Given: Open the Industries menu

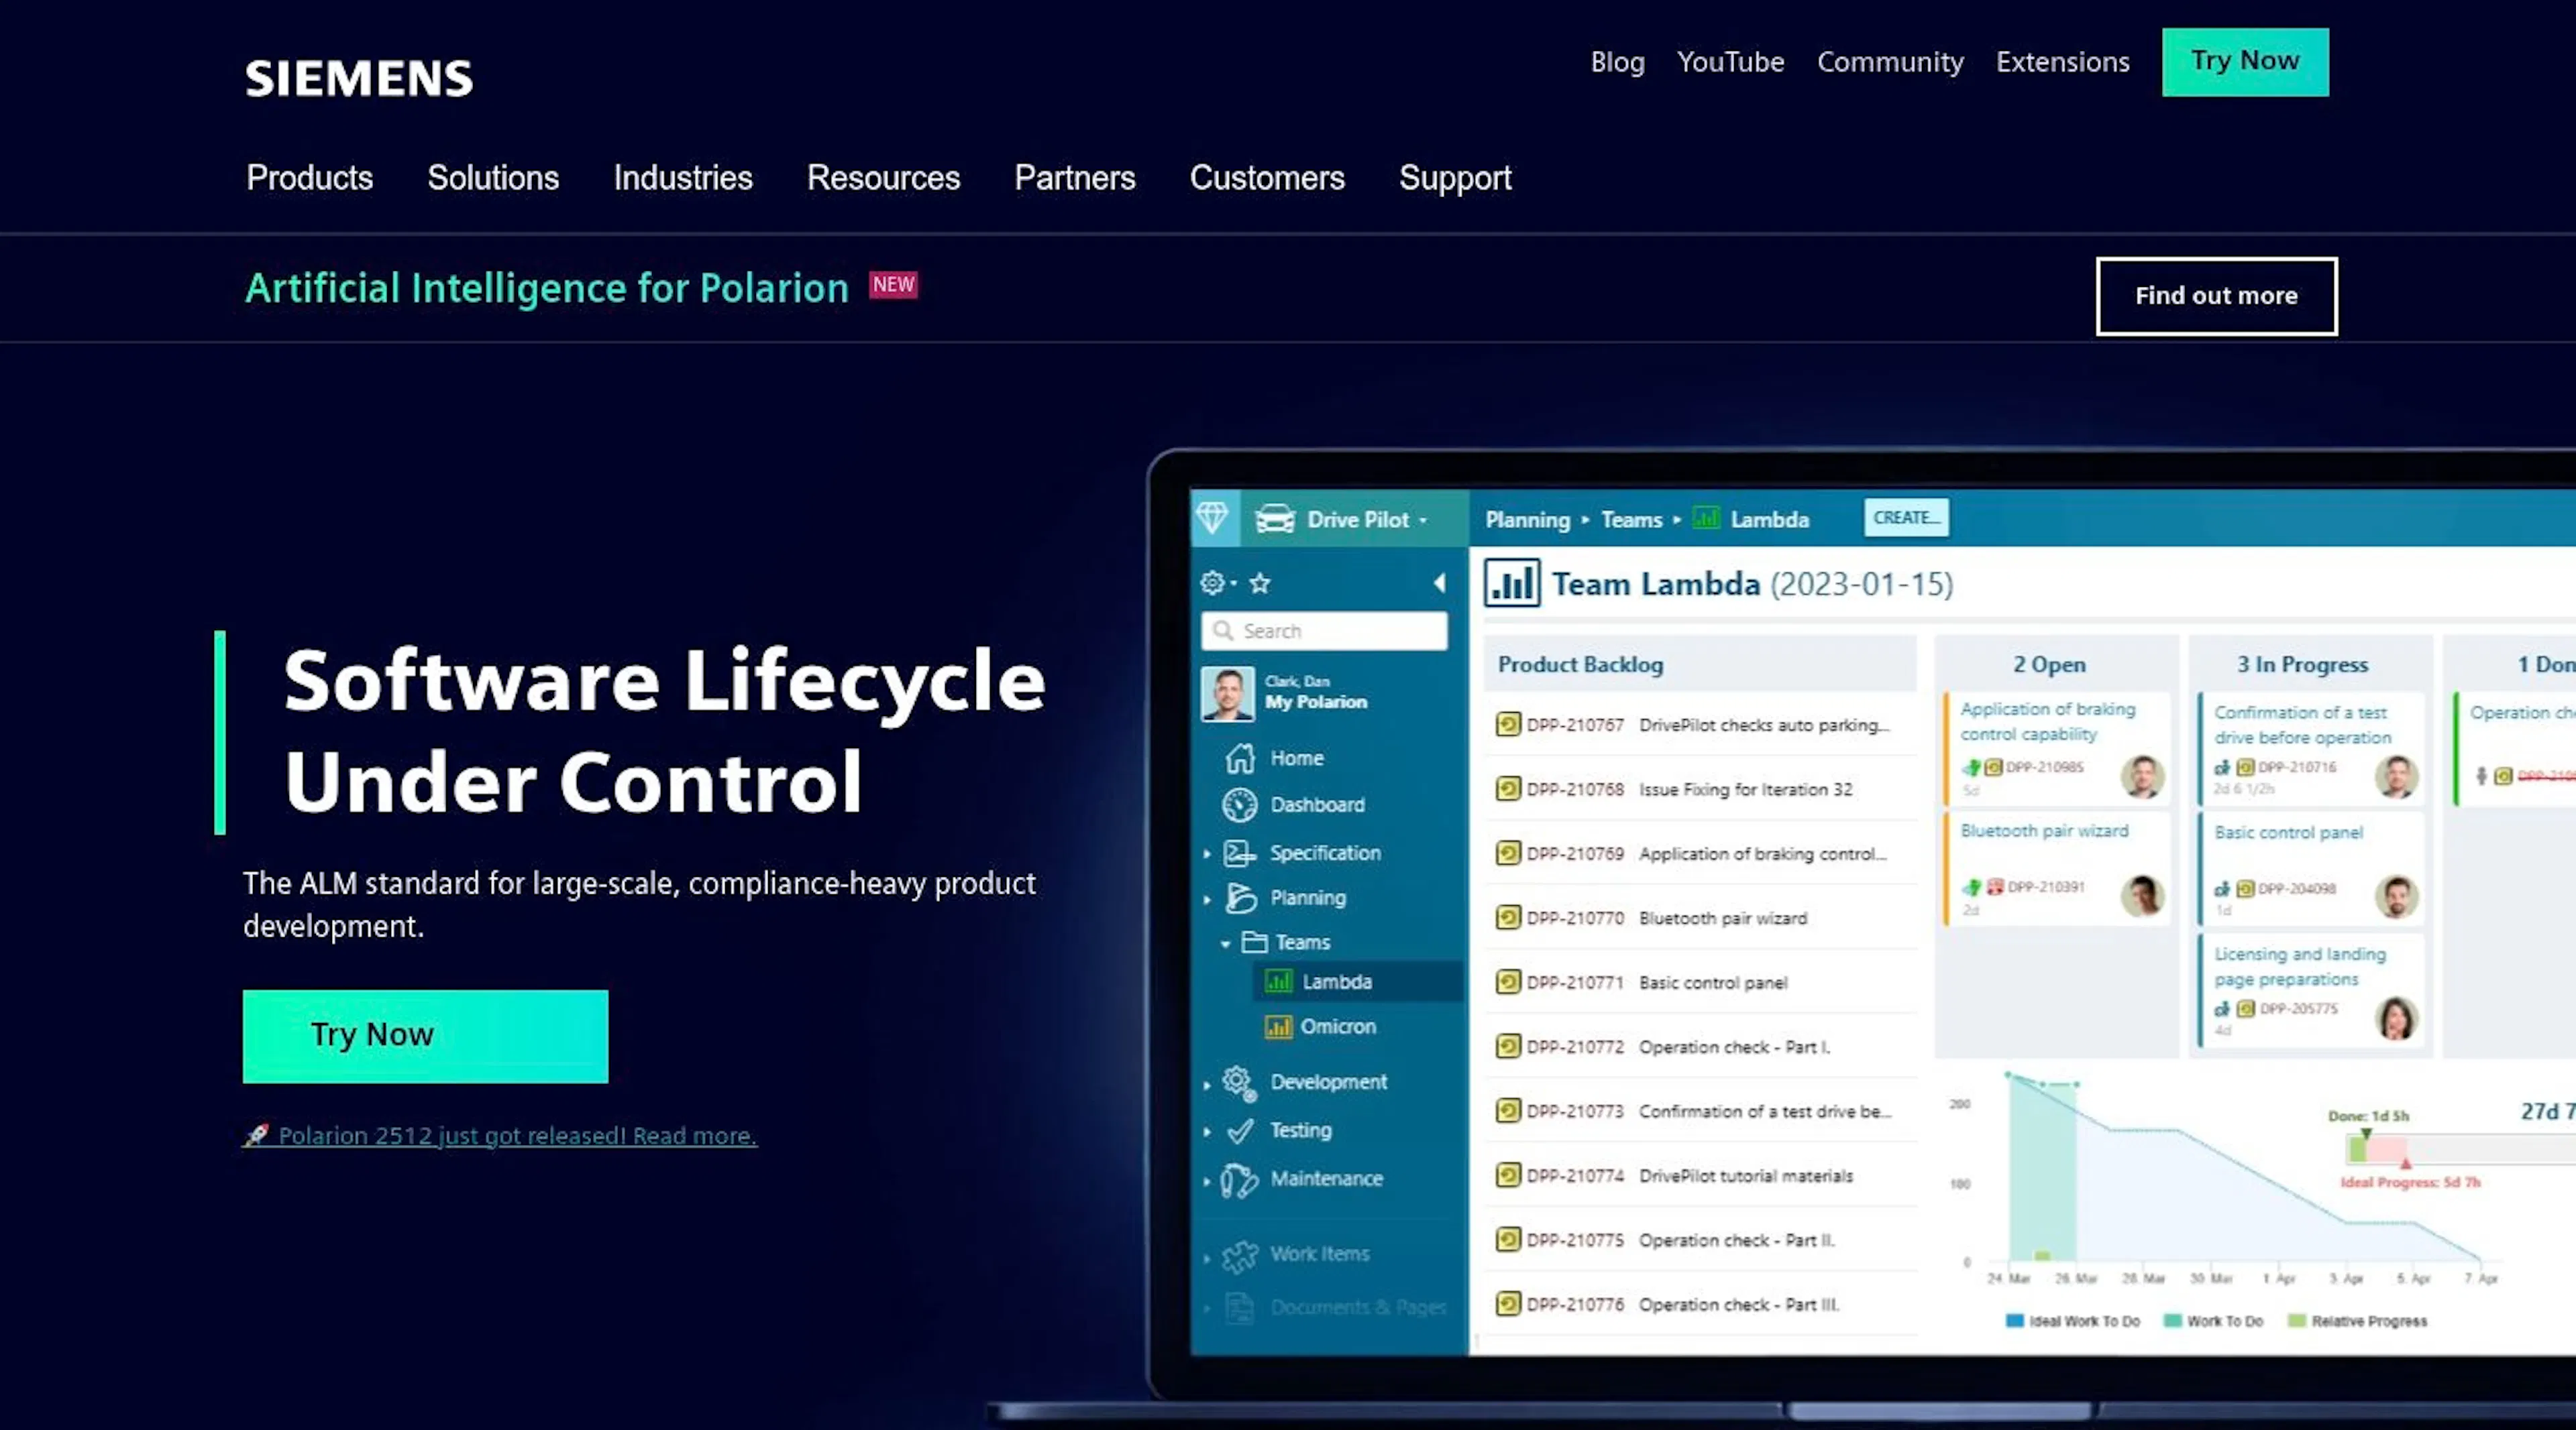Looking at the screenshot, I should pyautogui.click(x=683, y=178).
